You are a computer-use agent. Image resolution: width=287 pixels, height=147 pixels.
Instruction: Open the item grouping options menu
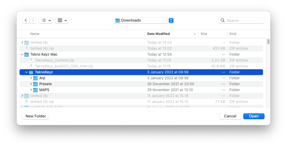62,20
